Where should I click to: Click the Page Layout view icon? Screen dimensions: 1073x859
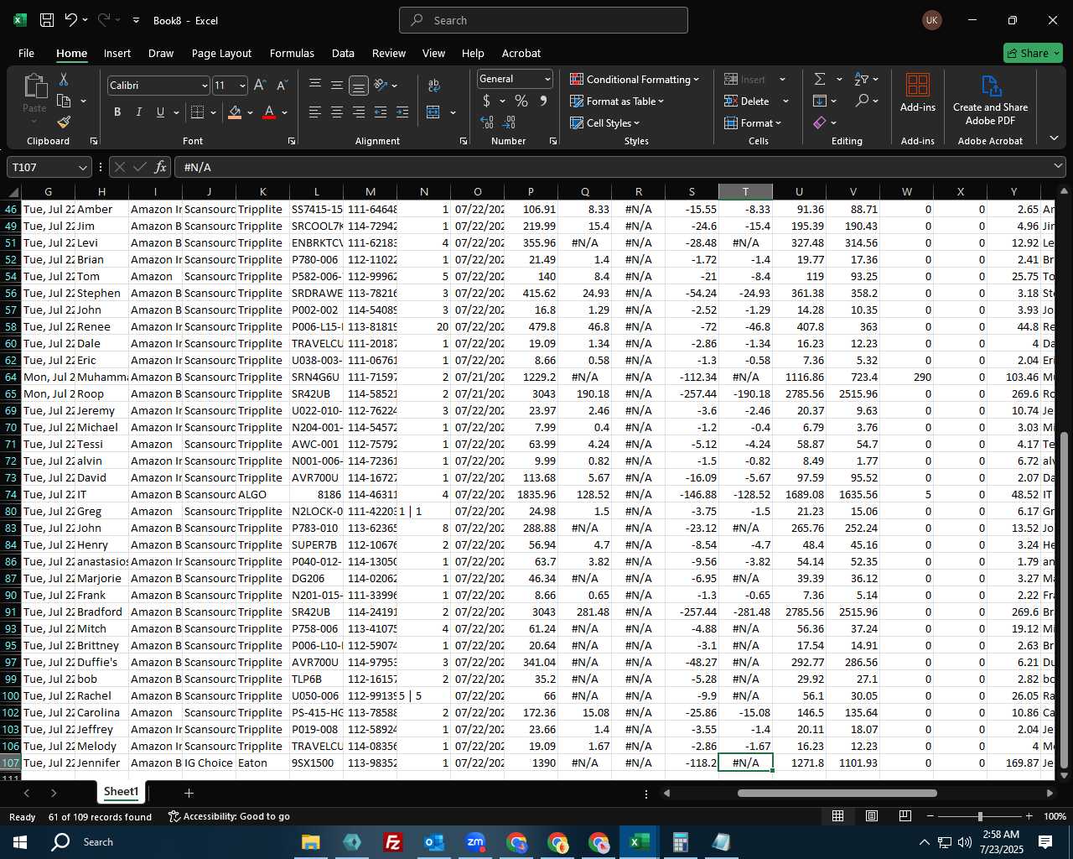click(872, 816)
